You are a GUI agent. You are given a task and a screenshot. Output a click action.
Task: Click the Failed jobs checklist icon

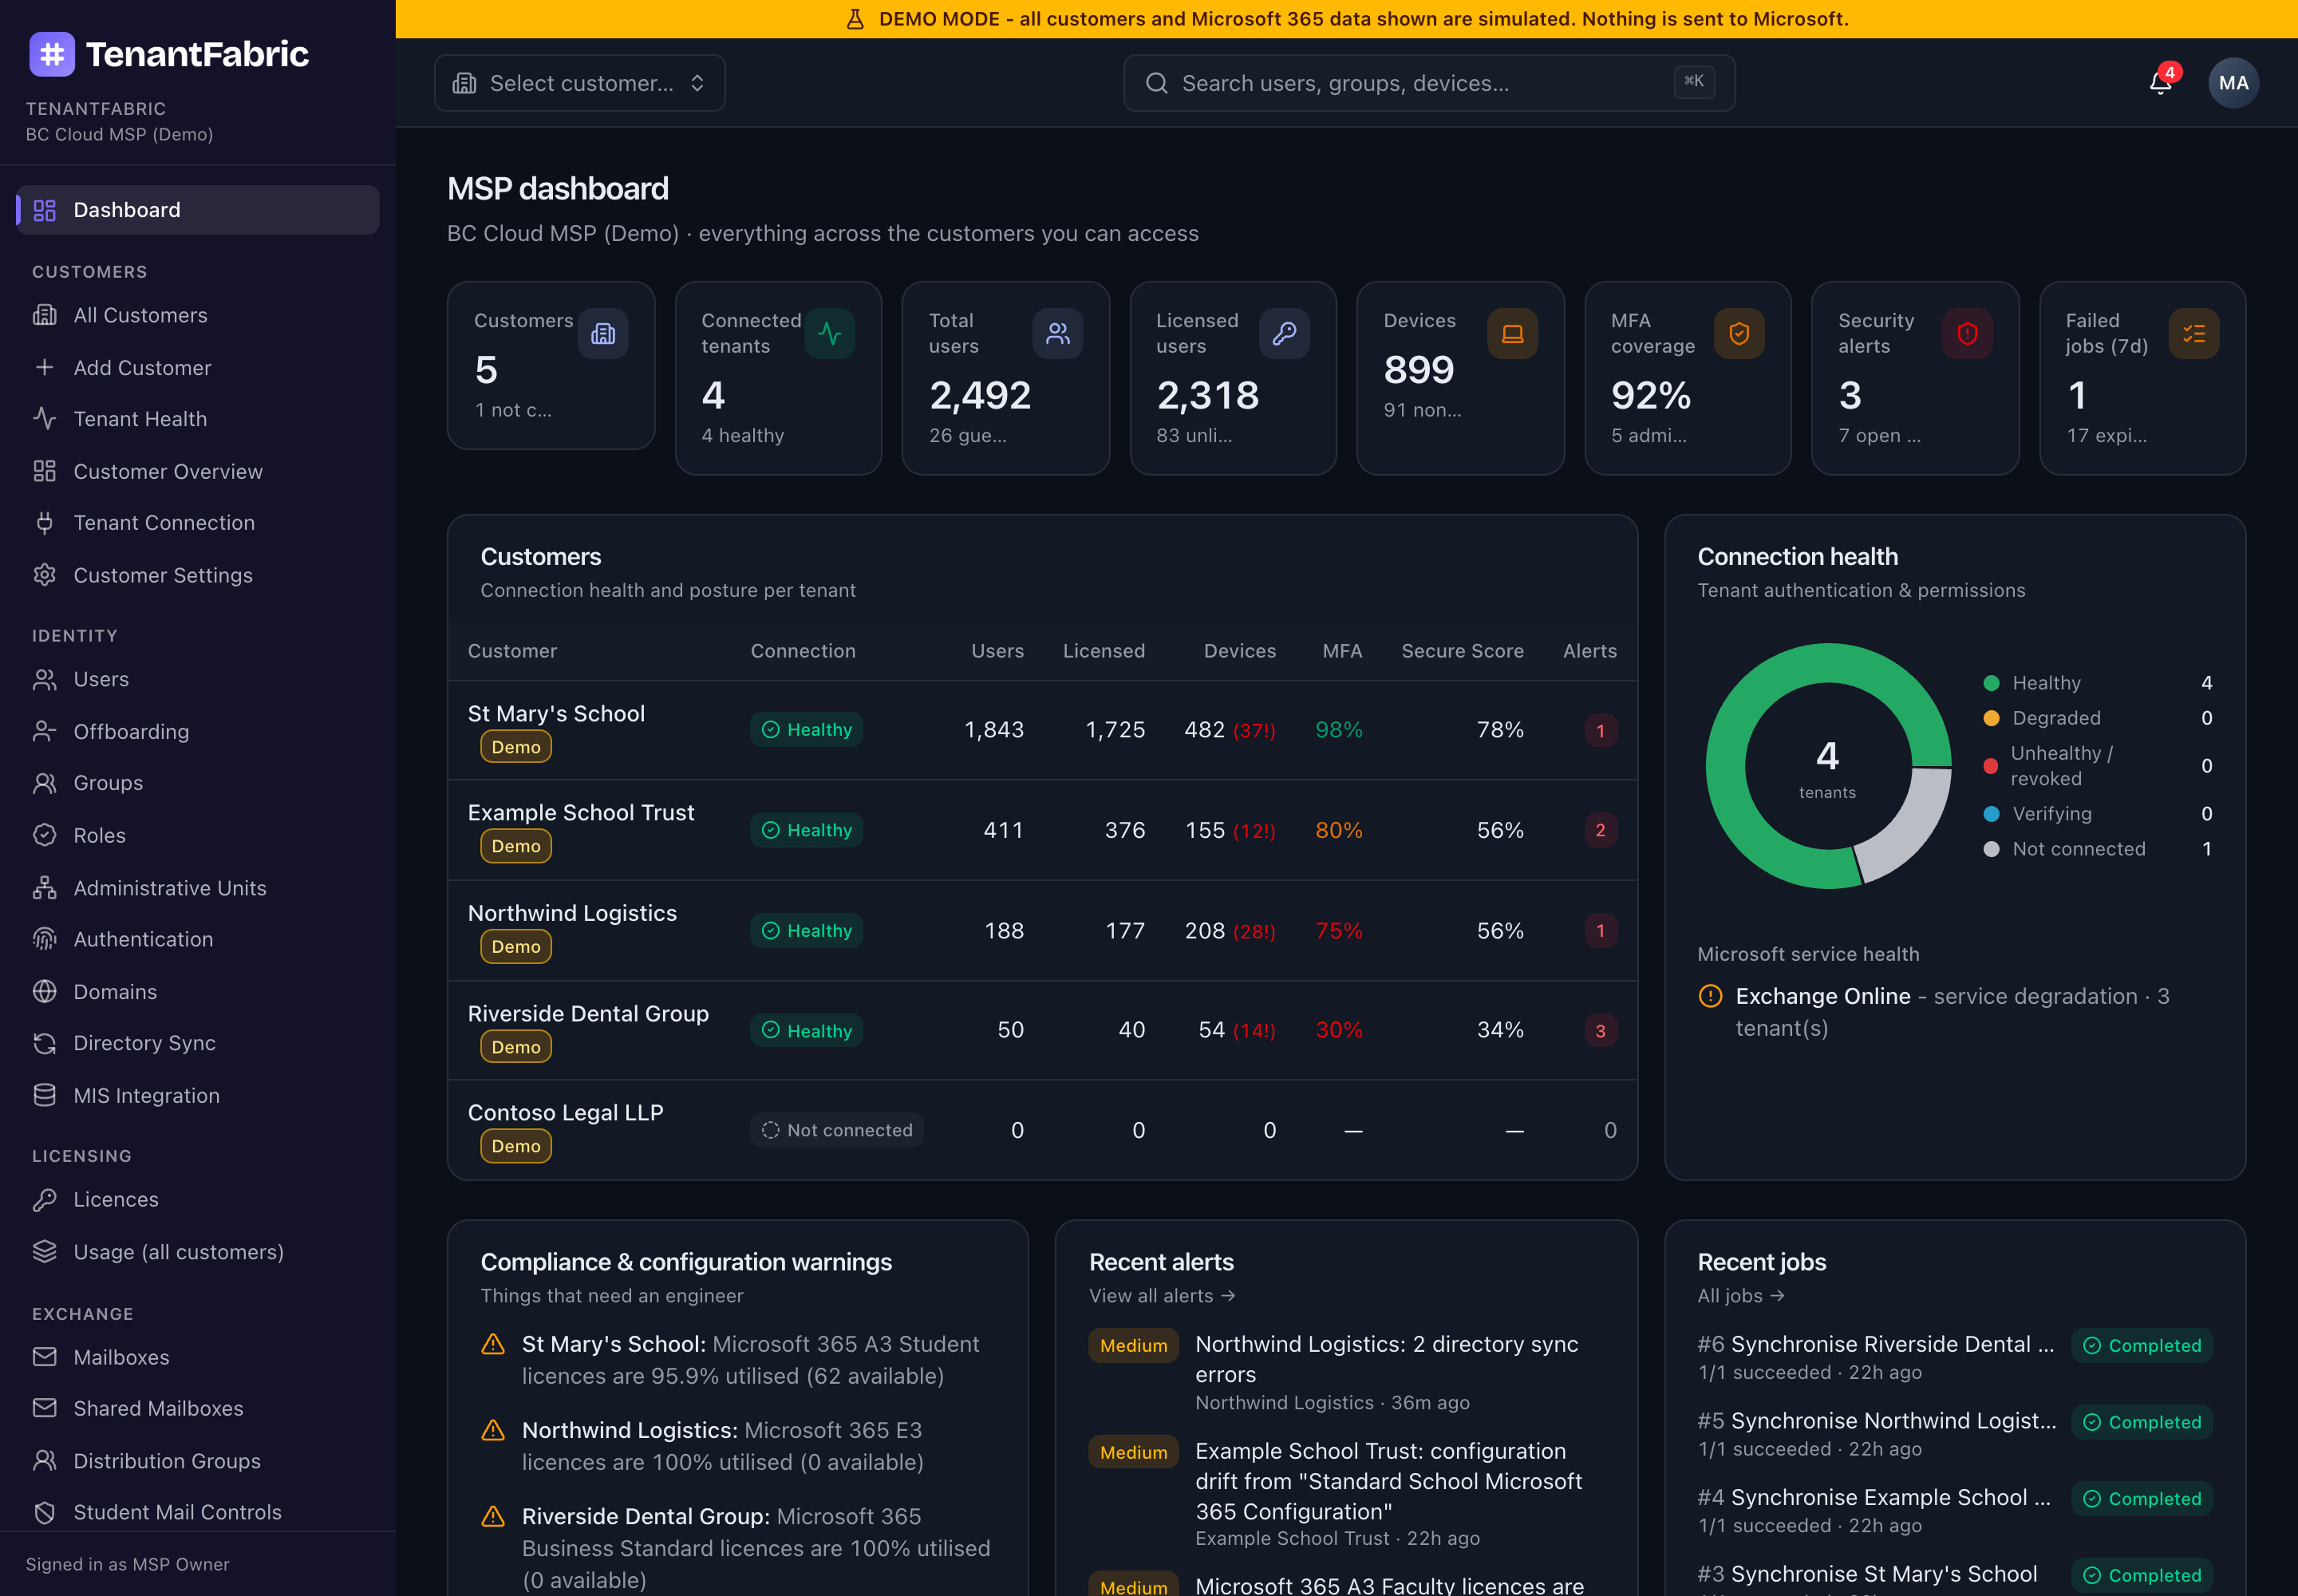2194,334
